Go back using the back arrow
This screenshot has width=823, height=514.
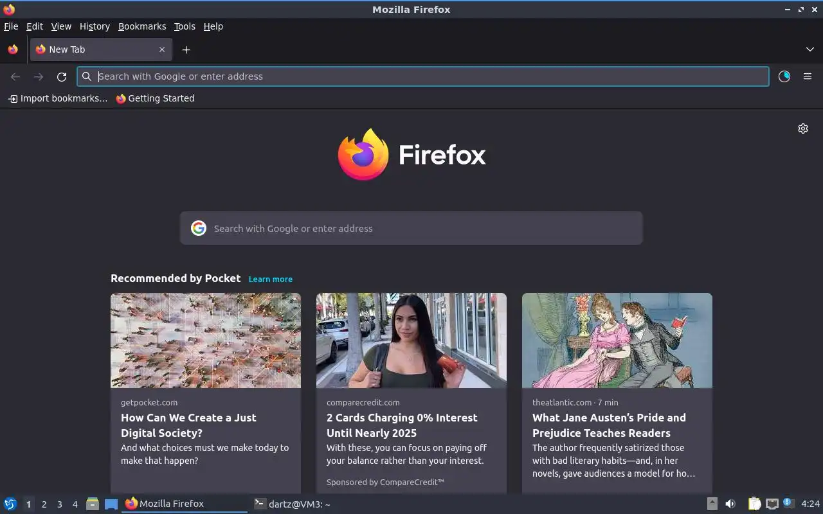coord(15,76)
